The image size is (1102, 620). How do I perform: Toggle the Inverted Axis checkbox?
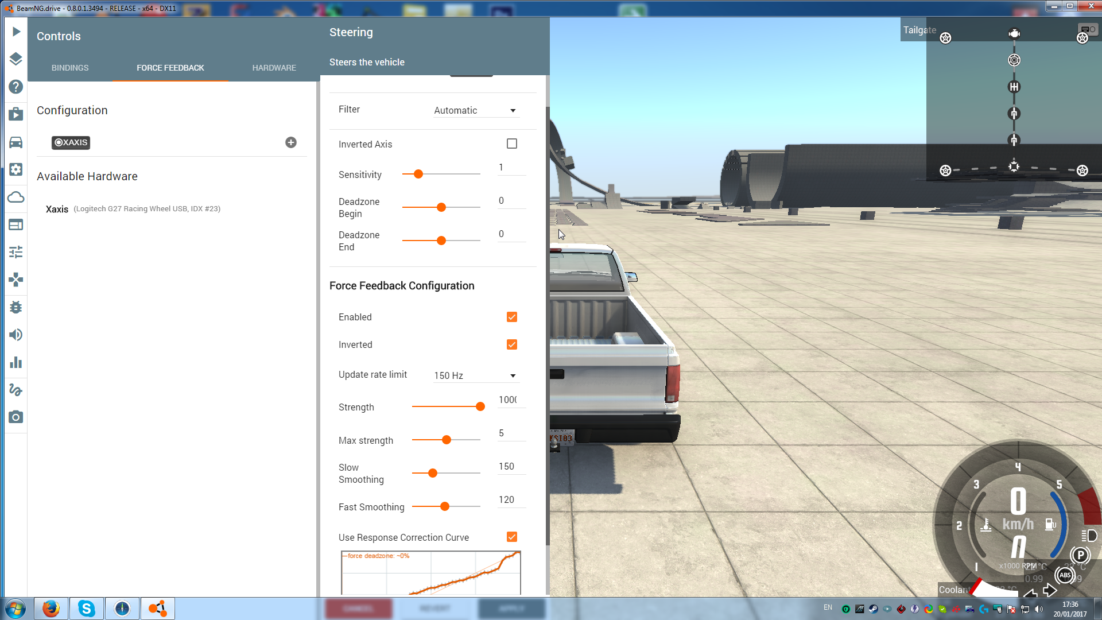pyautogui.click(x=512, y=144)
